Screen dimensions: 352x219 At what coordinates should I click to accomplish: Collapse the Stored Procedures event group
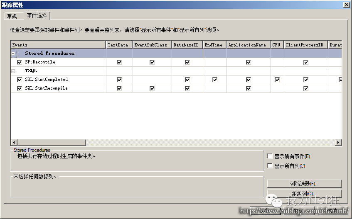tap(13, 54)
